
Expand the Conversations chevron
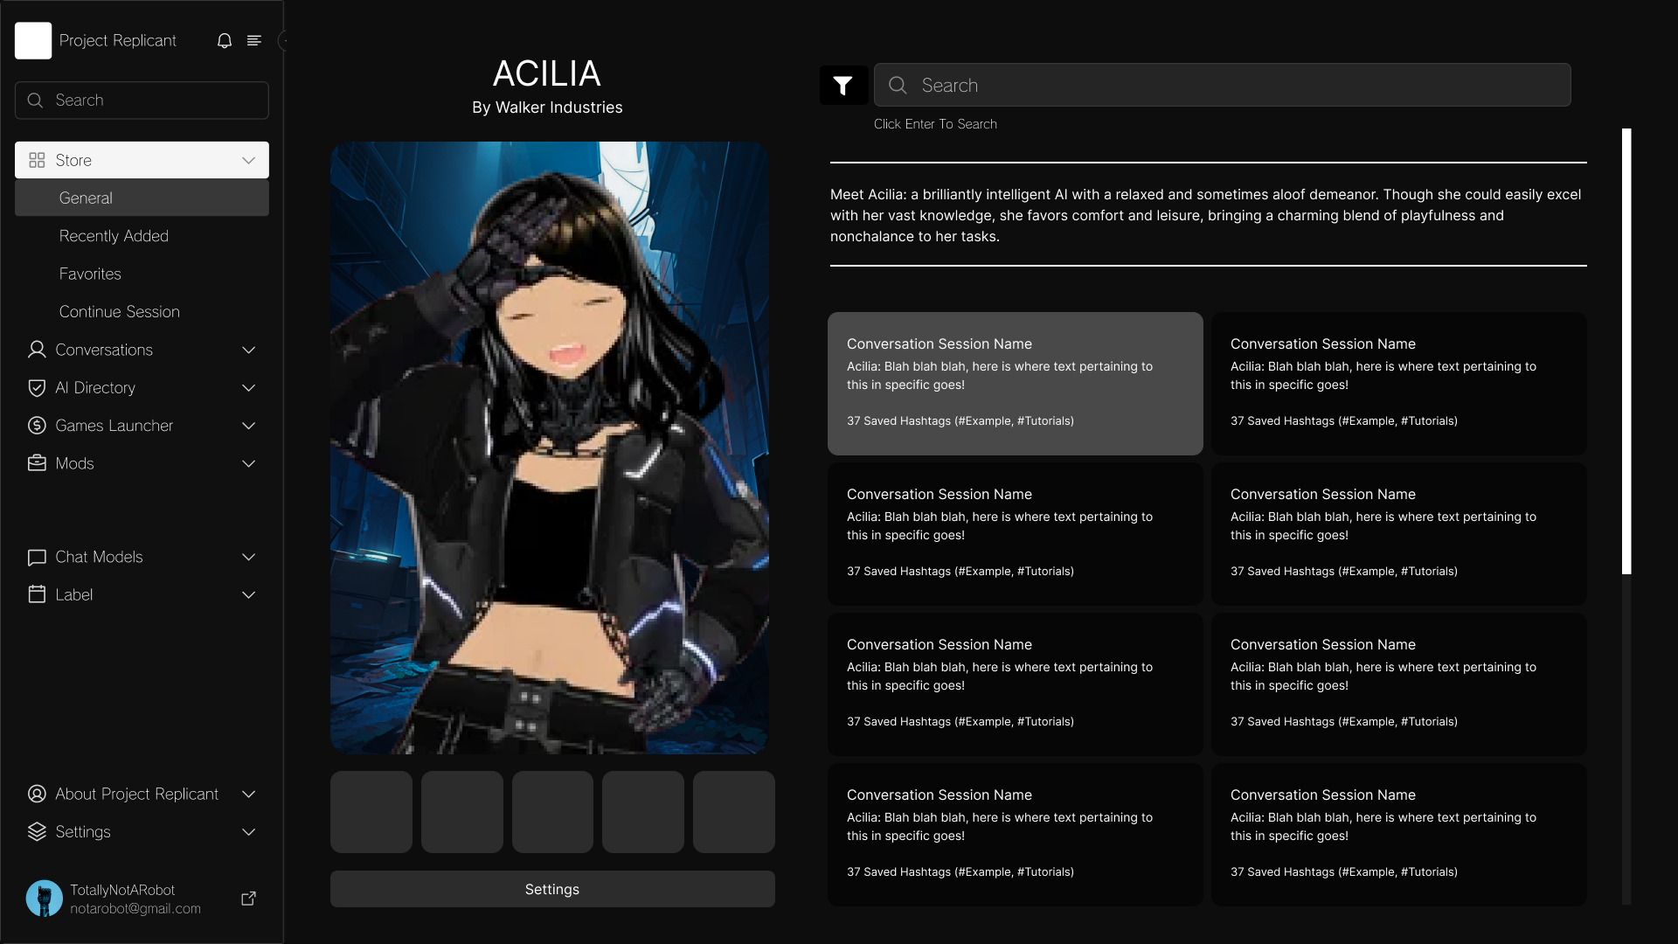(x=248, y=350)
